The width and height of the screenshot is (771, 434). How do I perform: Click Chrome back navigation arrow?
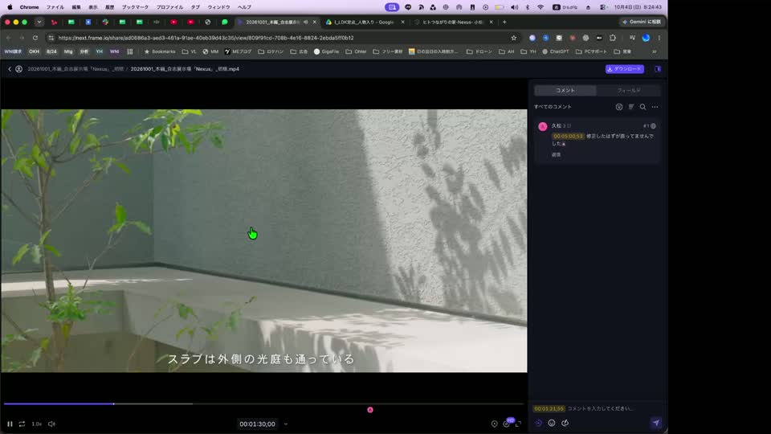coord(9,38)
